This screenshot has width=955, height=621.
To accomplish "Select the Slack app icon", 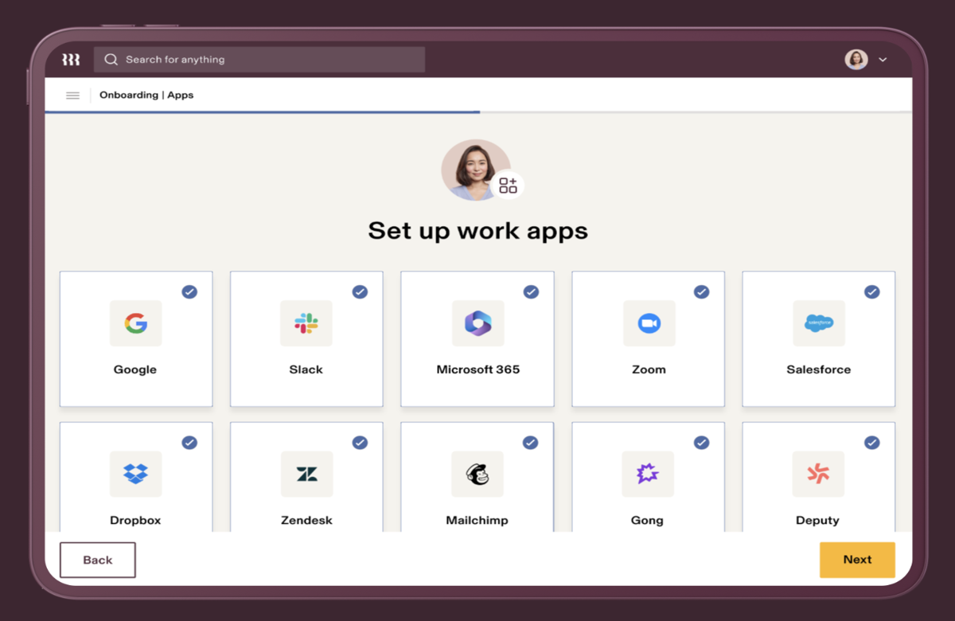I will coord(306,323).
